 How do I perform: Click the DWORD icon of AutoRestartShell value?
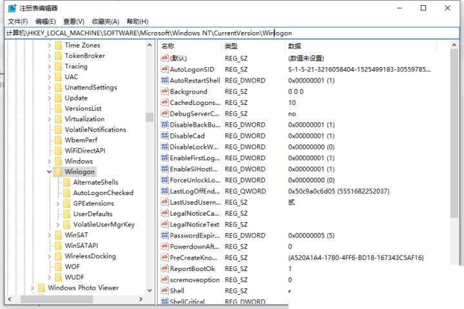164,80
